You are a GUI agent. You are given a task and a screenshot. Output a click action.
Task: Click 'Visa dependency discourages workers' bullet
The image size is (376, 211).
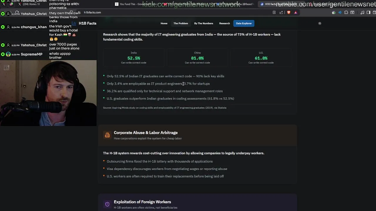(x=167, y=169)
